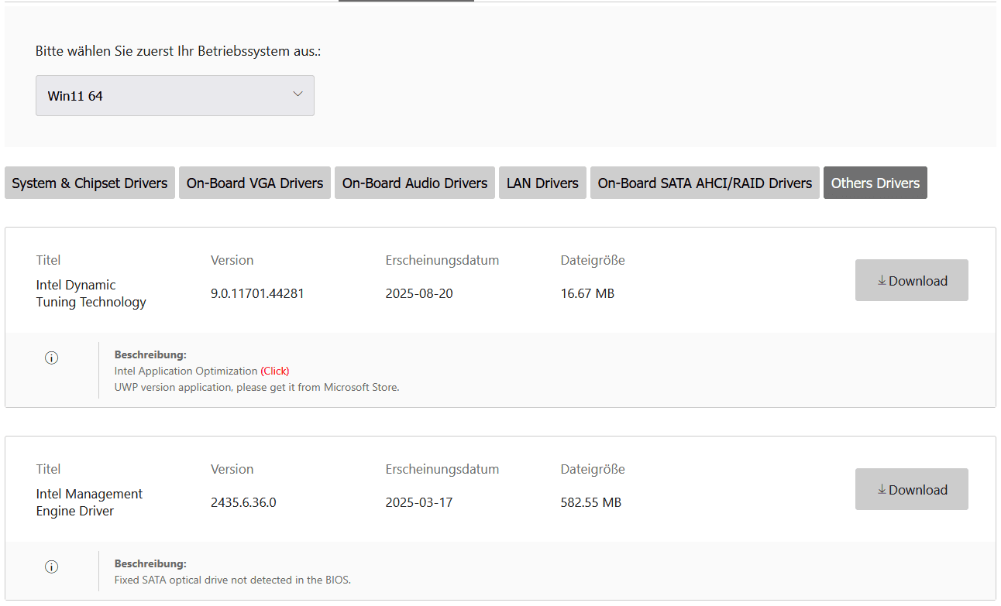The width and height of the screenshot is (1001, 606).
Task: Open the On-Board Audio Drivers tab
Action: (415, 183)
